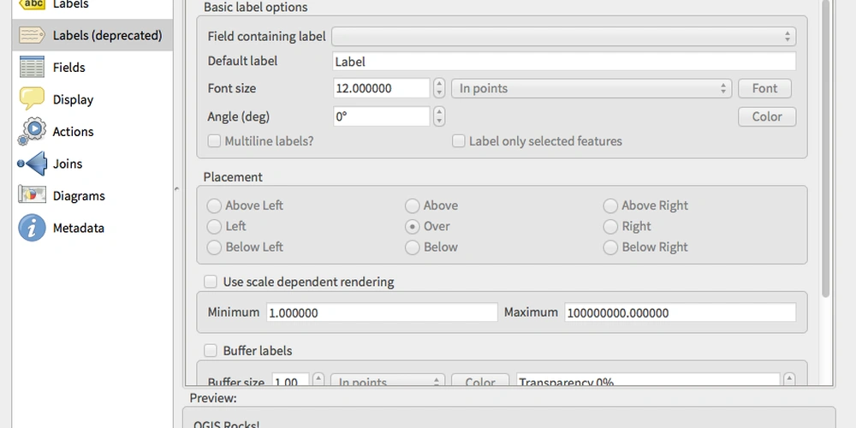856x428 pixels.
Task: Open the Field containing label dropdown
Action: coord(563,37)
